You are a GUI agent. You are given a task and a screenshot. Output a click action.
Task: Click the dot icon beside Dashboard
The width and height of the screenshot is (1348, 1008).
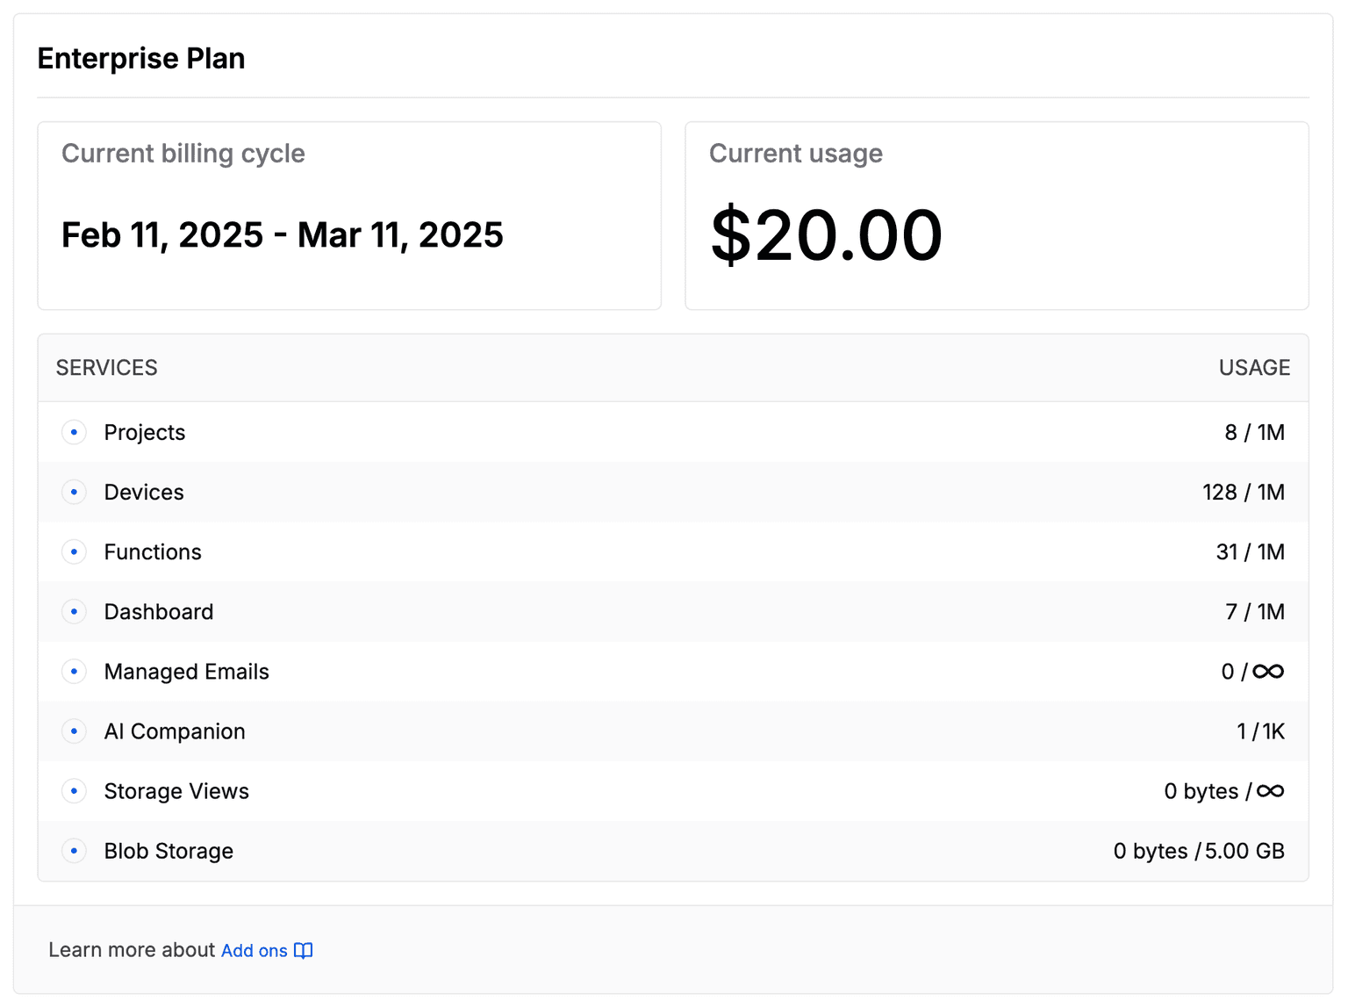(74, 611)
